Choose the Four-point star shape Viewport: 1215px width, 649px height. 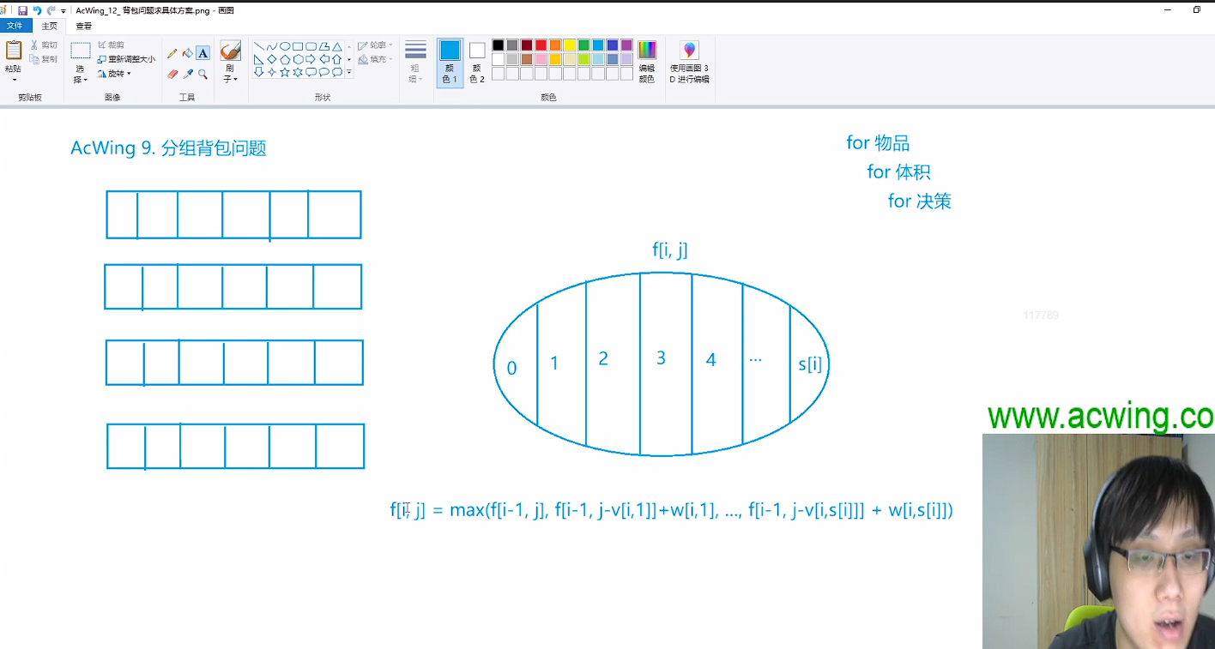[271, 72]
